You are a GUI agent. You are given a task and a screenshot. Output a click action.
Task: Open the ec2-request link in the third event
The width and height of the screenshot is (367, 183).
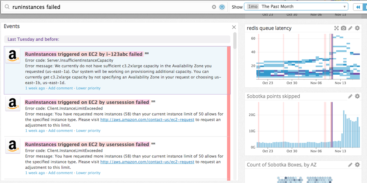(147, 162)
